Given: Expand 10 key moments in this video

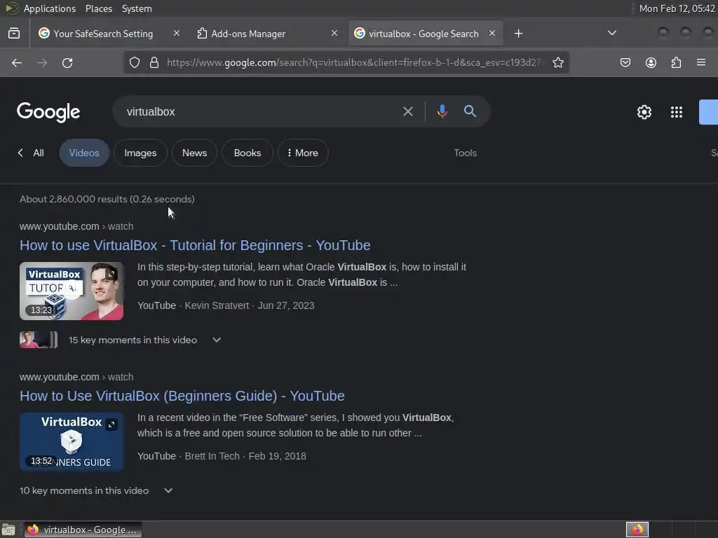Looking at the screenshot, I should click(168, 490).
